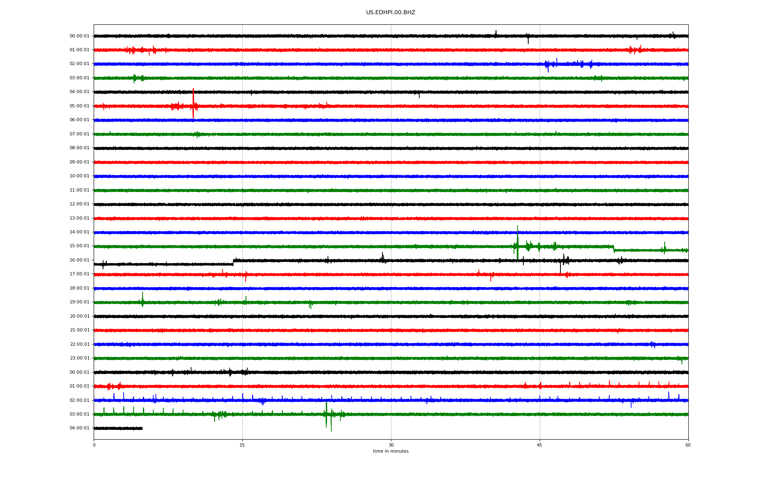Click the plot title US.EDHPI.00.BHZ
This screenshot has width=782, height=488.
click(390, 13)
